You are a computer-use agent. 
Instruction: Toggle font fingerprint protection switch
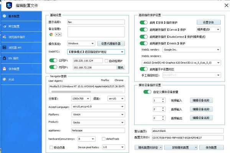pos(144,23)
